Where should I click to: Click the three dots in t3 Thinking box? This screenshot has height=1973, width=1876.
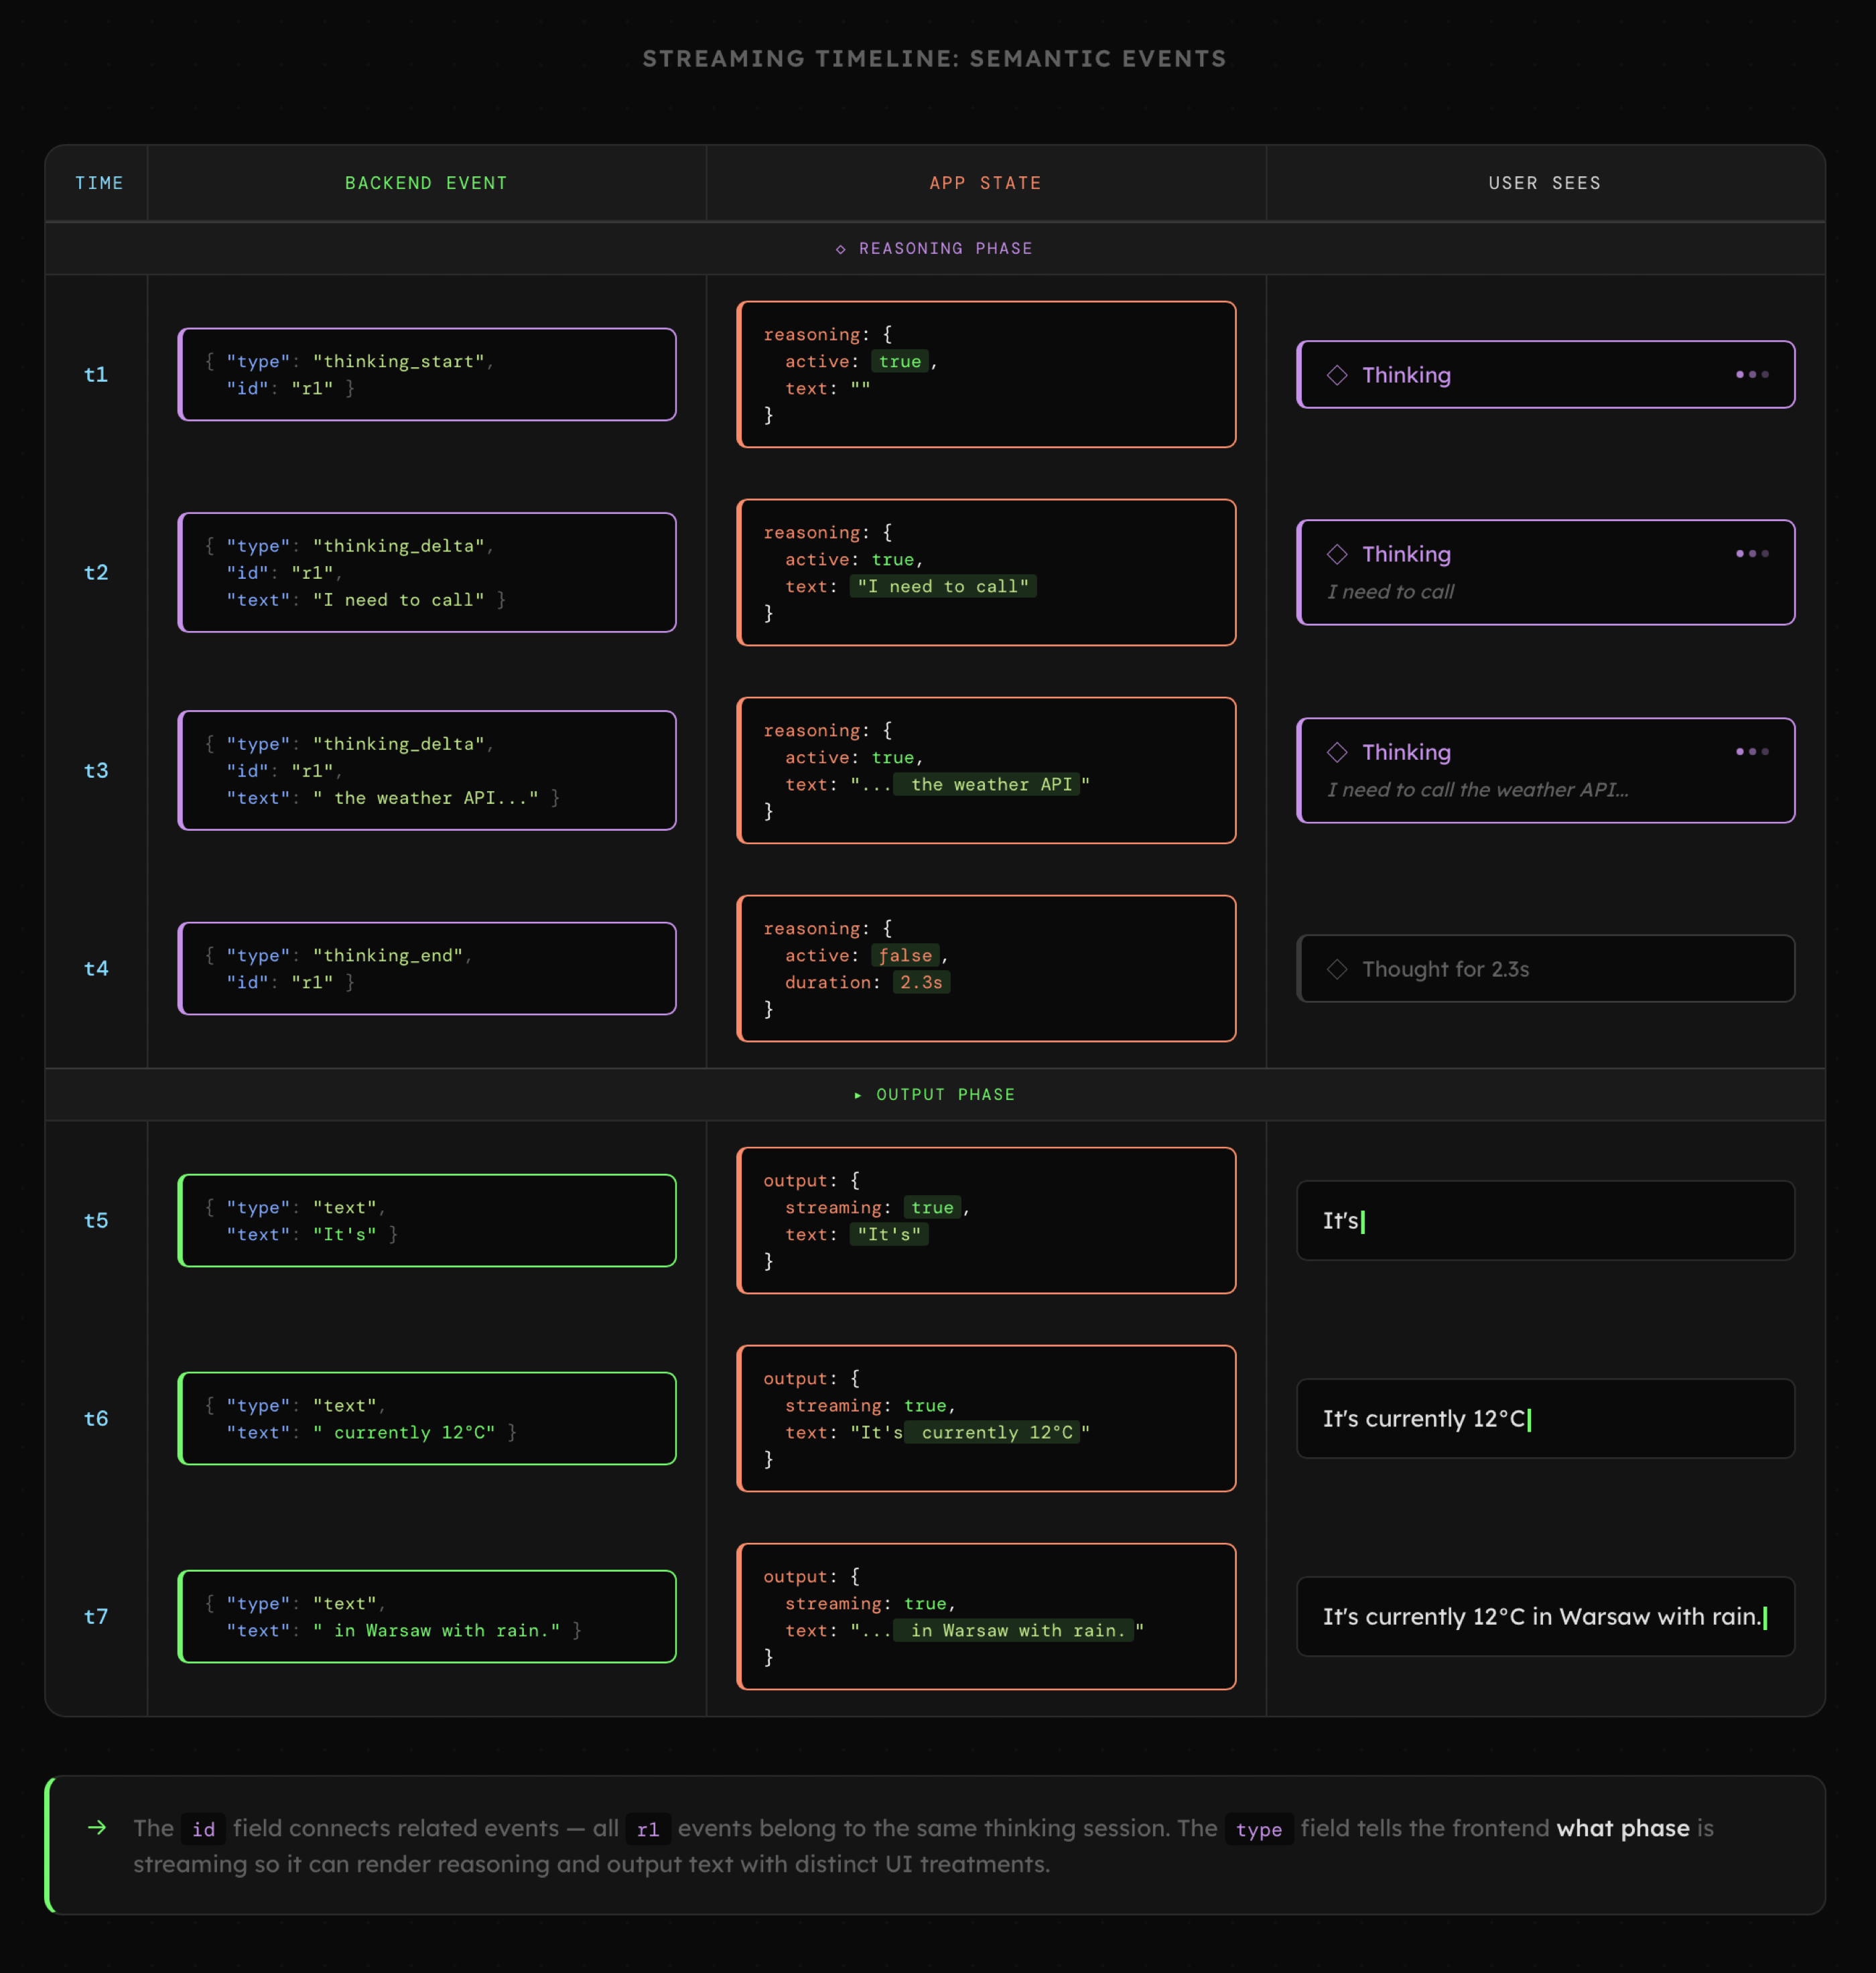[1752, 752]
